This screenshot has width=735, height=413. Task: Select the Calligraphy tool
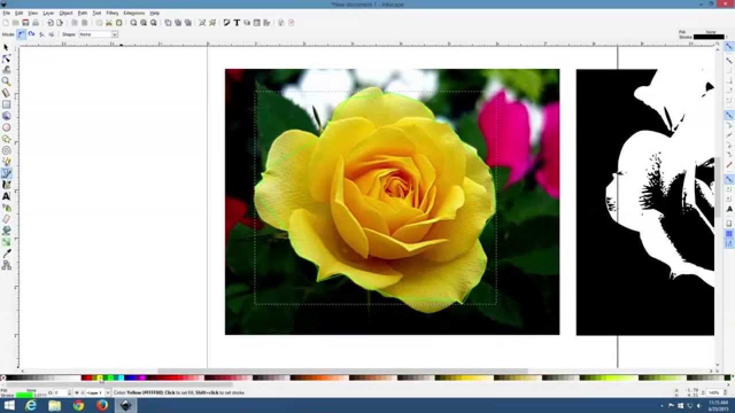click(6, 185)
